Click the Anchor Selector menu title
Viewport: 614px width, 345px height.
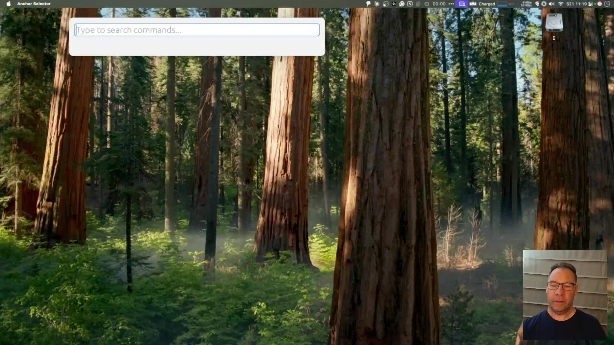pyautogui.click(x=33, y=4)
